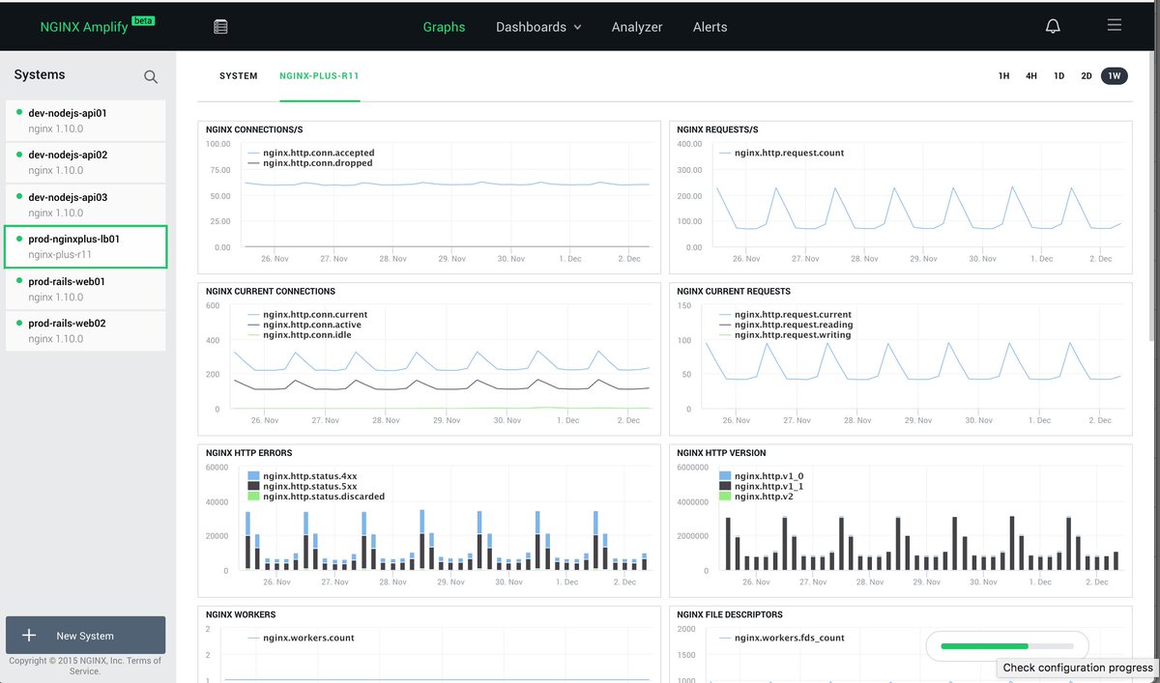Search systems with magnifier icon
This screenshot has width=1160, height=683.
click(x=151, y=76)
